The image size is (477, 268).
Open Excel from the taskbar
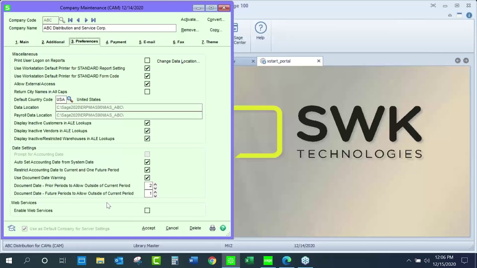249,261
